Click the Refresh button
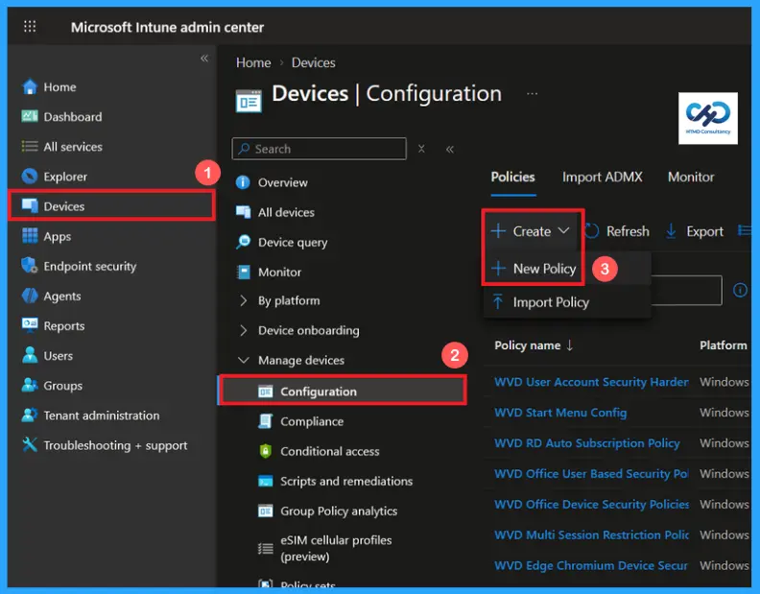 pyautogui.click(x=617, y=231)
